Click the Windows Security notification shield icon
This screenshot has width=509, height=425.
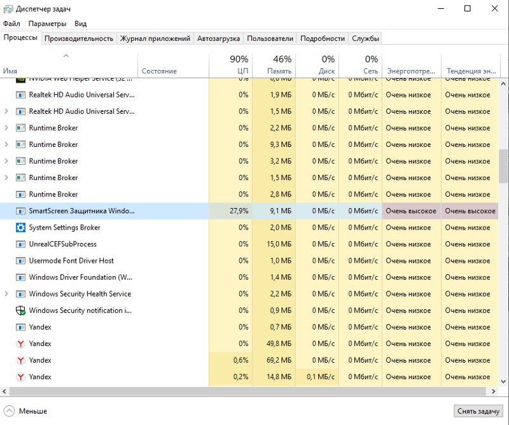pos(20,310)
